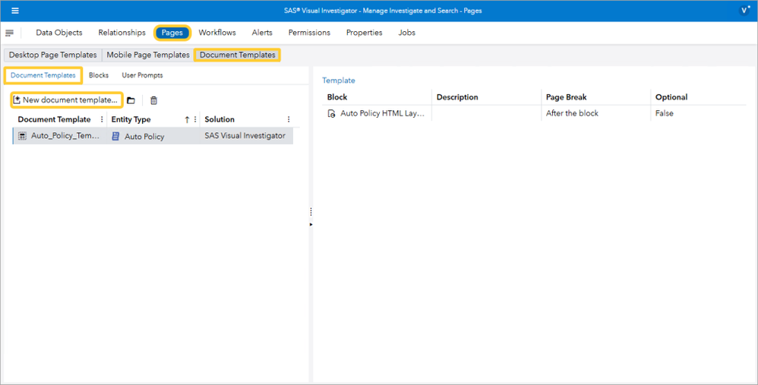
Task: Open the main hamburger menu in blue header
Action: coord(15,11)
